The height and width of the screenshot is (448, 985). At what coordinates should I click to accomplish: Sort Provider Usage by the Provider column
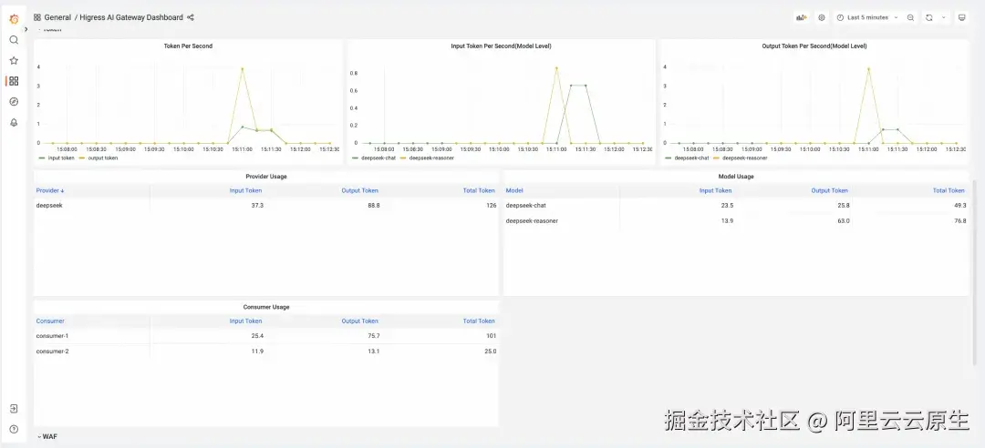pyautogui.click(x=50, y=190)
